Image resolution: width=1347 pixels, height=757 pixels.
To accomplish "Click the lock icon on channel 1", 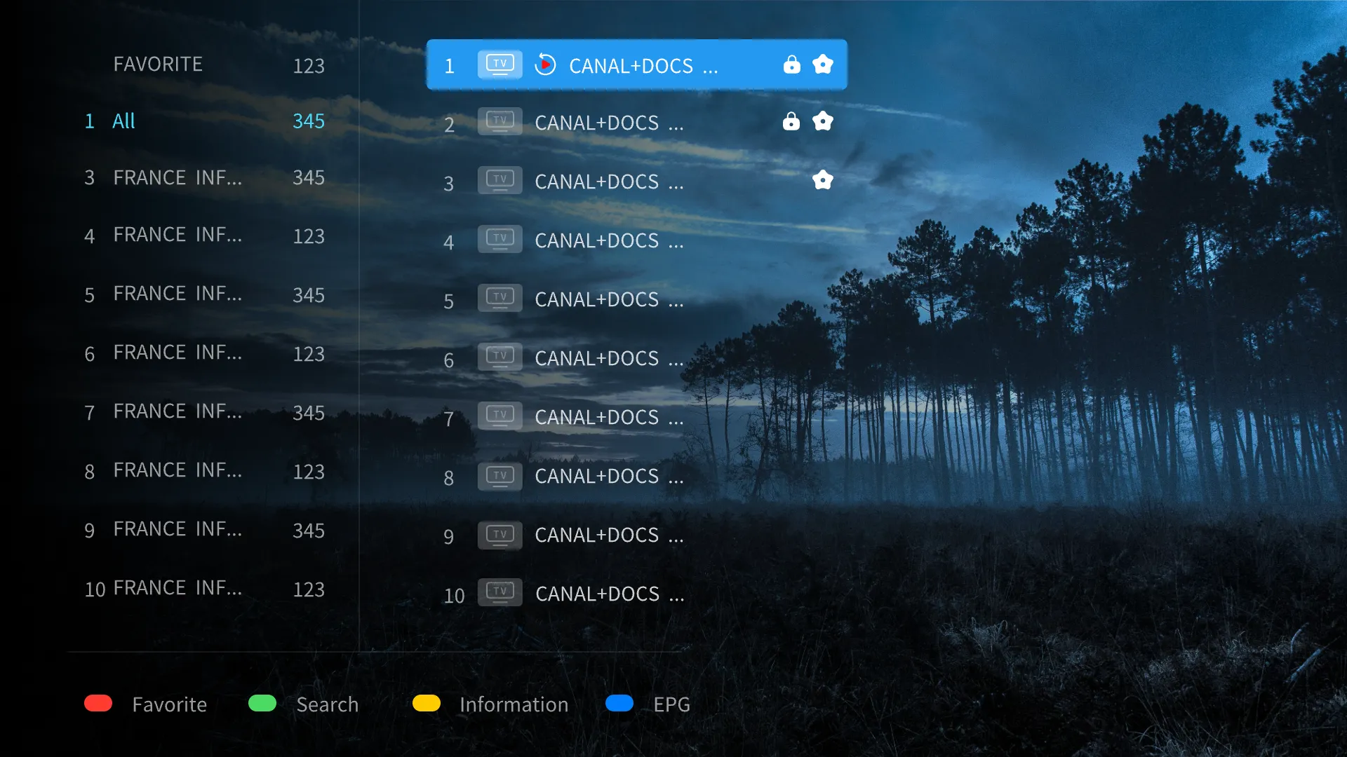I will pos(790,64).
